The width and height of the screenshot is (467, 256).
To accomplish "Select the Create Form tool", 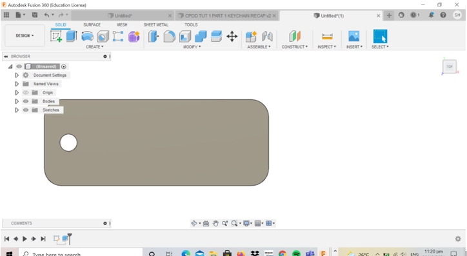I will pyautogui.click(x=134, y=36).
